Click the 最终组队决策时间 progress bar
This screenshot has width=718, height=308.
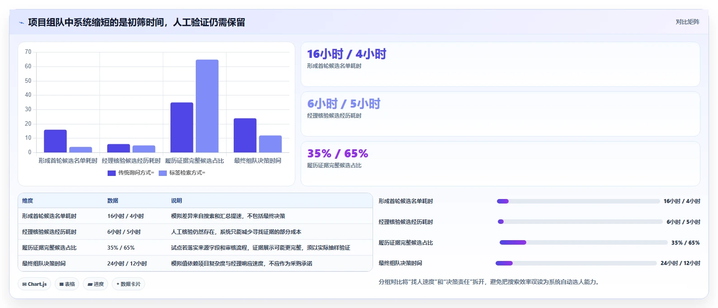click(x=576, y=263)
